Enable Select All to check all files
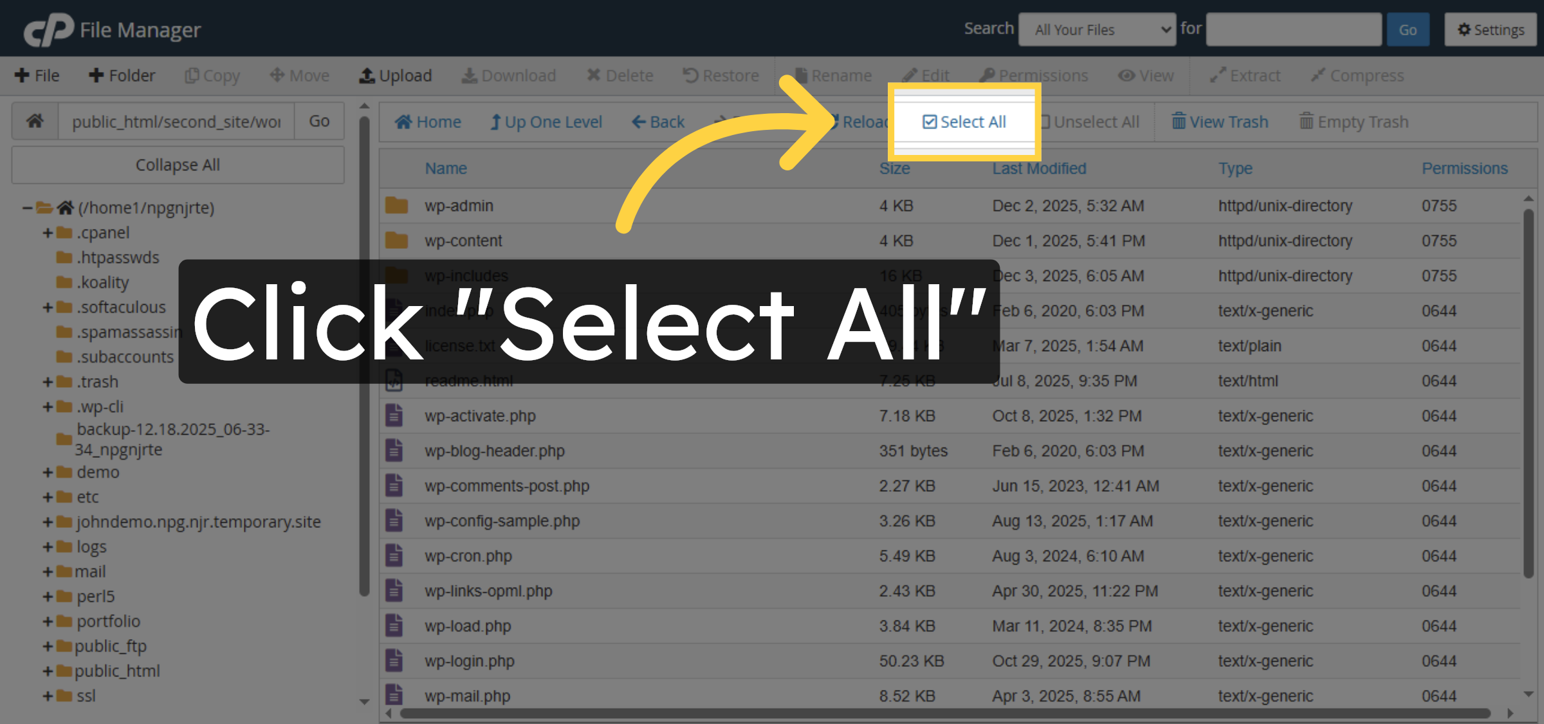1544x724 pixels. click(964, 122)
